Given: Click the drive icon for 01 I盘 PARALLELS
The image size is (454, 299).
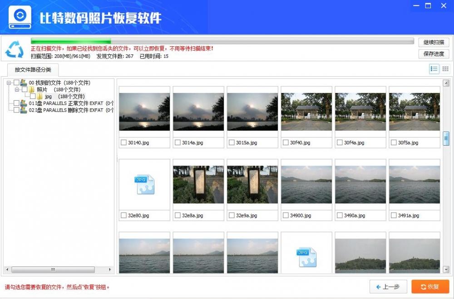Looking at the screenshot, I should coord(24,103).
